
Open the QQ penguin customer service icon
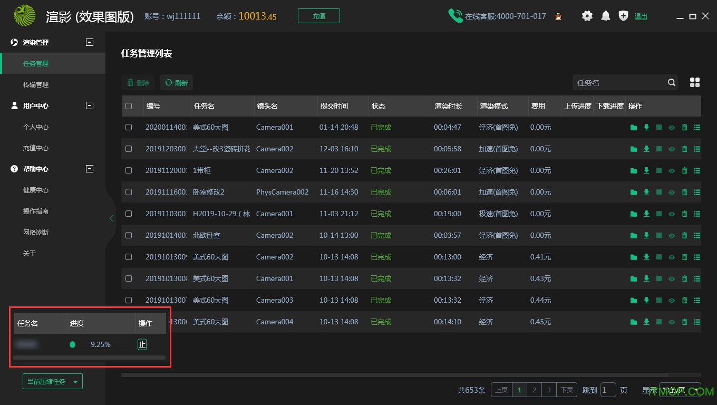point(558,16)
